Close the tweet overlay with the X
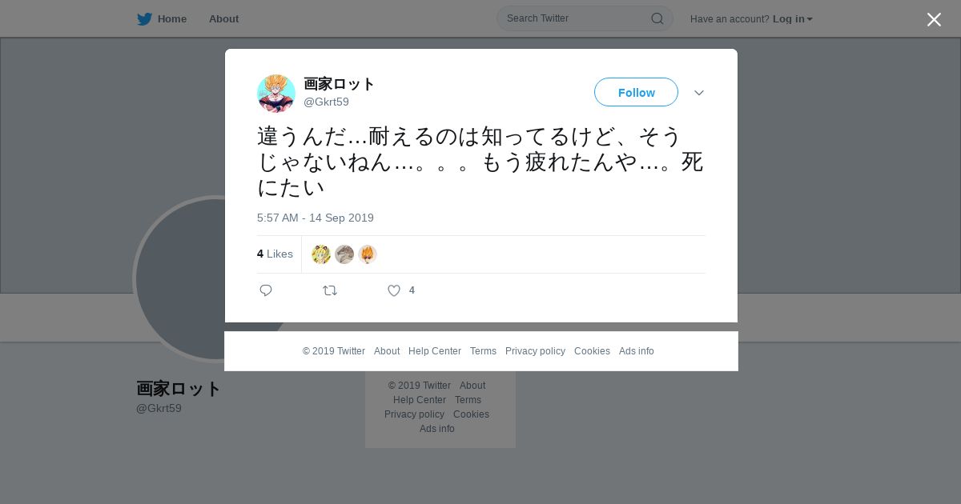961x504 pixels. coord(934,19)
